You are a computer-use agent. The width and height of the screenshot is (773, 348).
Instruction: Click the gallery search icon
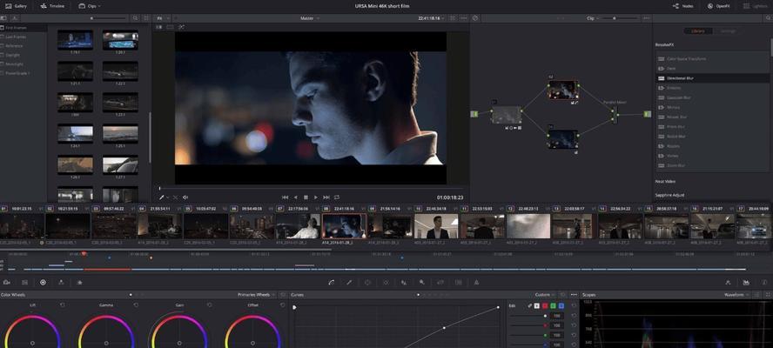136,17
